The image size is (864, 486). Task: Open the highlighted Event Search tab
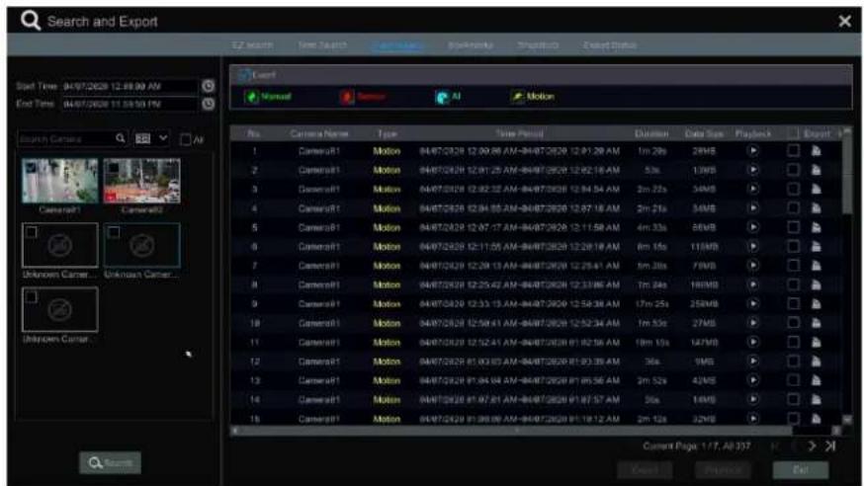coord(397,45)
